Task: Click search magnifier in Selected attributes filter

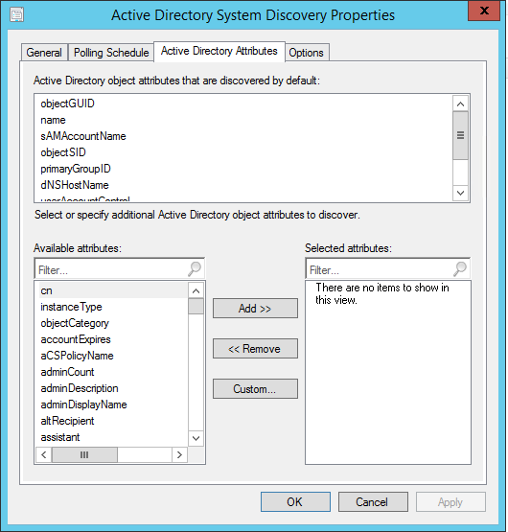Action: pyautogui.click(x=460, y=269)
